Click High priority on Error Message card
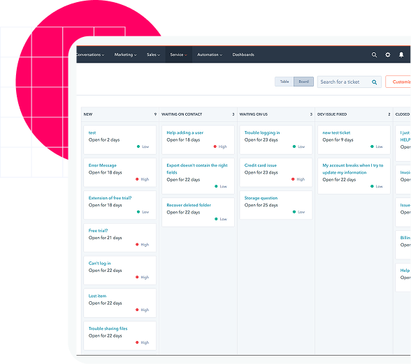 point(143,179)
